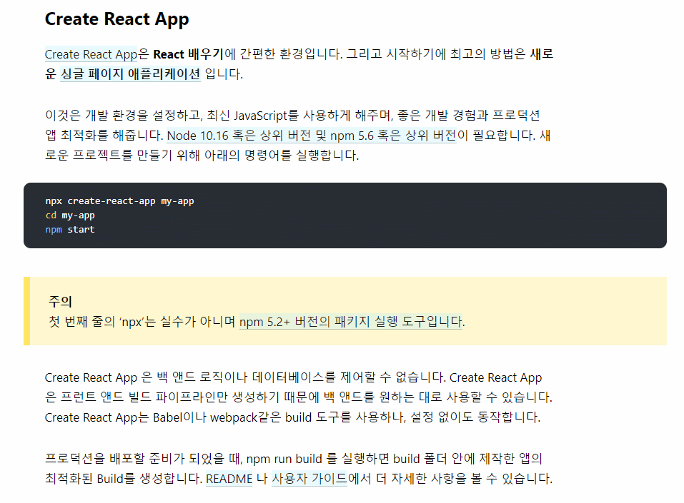Click the 'cd my-app' code line

coord(70,215)
